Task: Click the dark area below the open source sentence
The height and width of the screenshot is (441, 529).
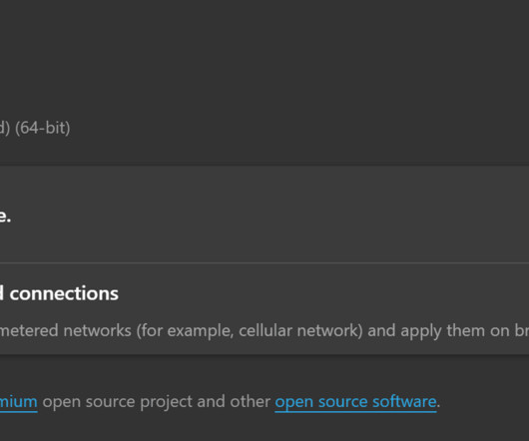Action: (264, 428)
